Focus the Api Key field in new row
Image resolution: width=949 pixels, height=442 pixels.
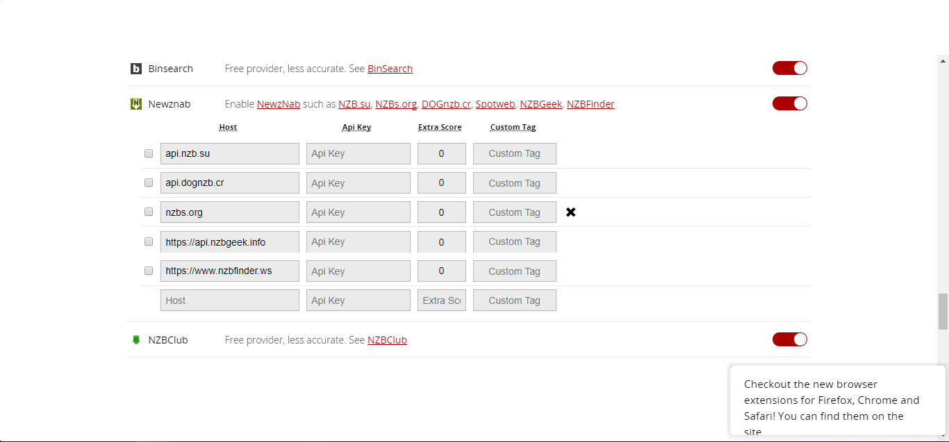point(358,300)
